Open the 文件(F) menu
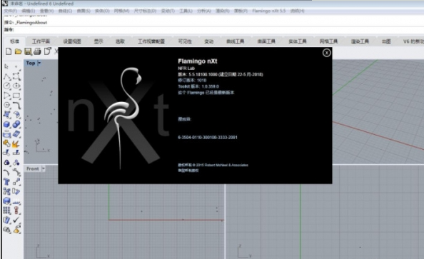Screen dimensions: 424x259 tap(11, 11)
